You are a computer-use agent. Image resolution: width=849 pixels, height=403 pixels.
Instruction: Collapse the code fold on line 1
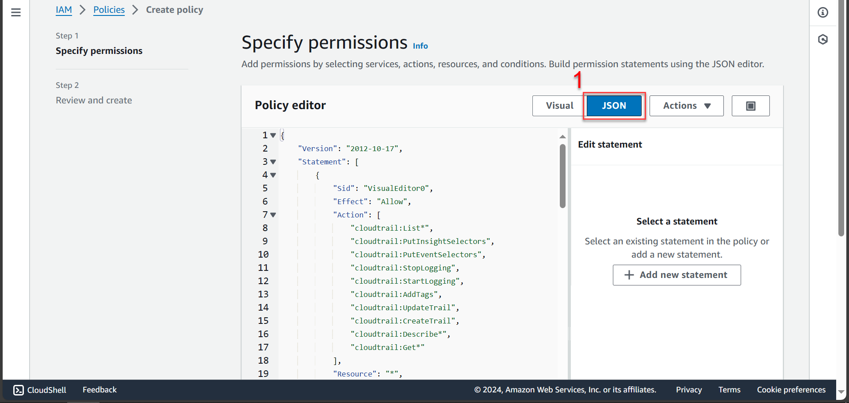click(273, 136)
